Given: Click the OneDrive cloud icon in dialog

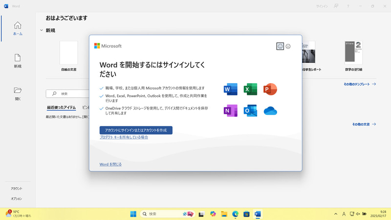Looking at the screenshot, I should click(x=270, y=111).
